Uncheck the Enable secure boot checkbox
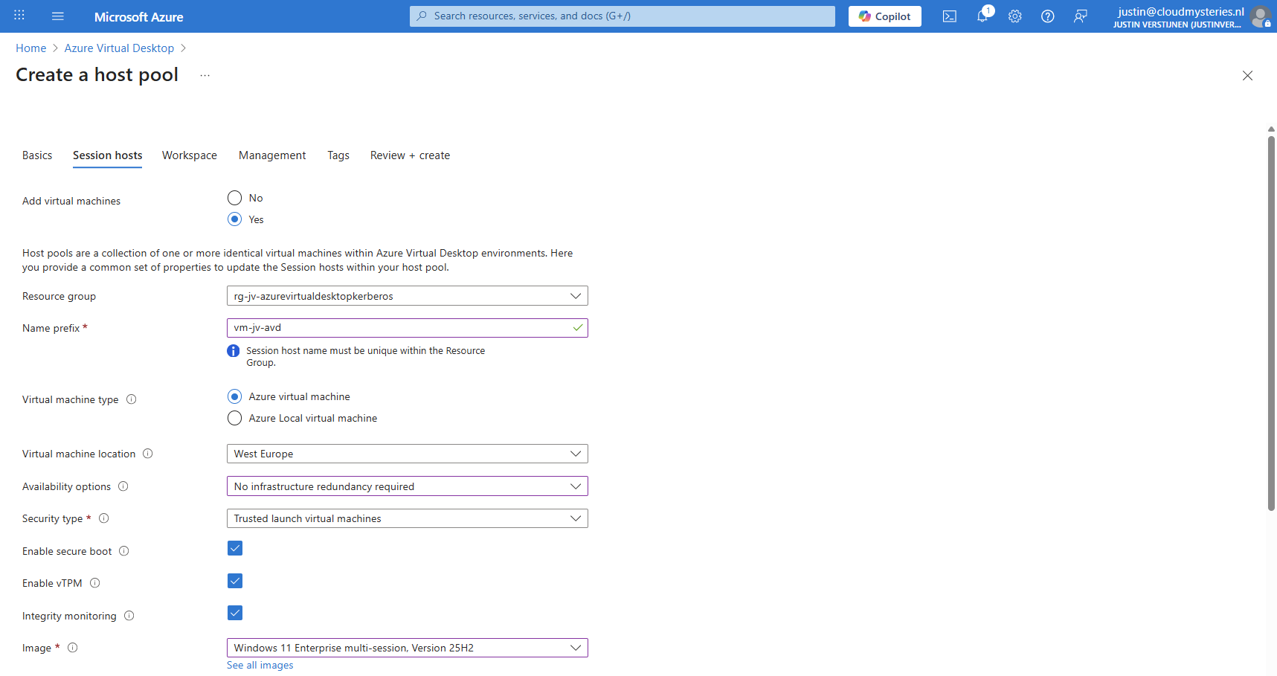The height and width of the screenshot is (676, 1277). (235, 549)
